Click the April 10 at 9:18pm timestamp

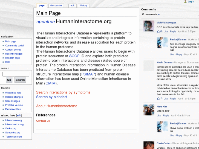pyautogui.click(x=180, y=116)
